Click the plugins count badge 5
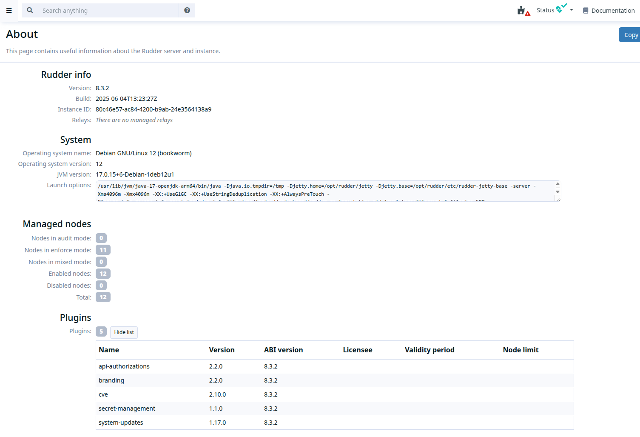The width and height of the screenshot is (640, 437). (x=101, y=331)
